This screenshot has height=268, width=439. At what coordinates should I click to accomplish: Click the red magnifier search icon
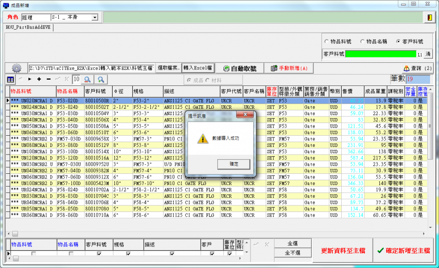click(x=87, y=79)
